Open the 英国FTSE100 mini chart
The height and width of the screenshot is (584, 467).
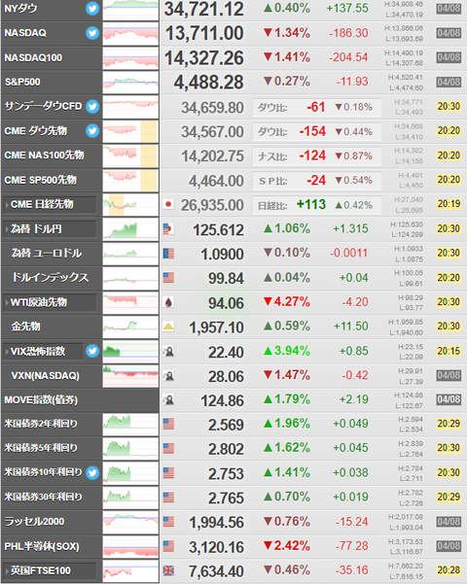tap(130, 570)
